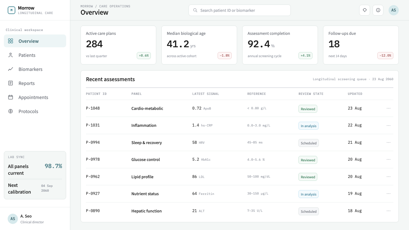
Task: Go to the Patients section
Action: (x=35, y=55)
